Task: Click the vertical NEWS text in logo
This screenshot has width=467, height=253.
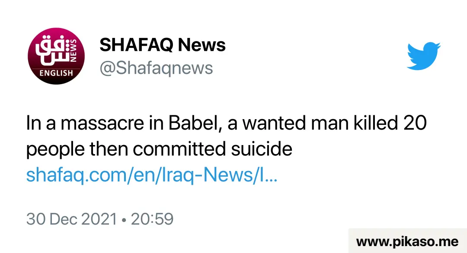Action: pos(73,51)
